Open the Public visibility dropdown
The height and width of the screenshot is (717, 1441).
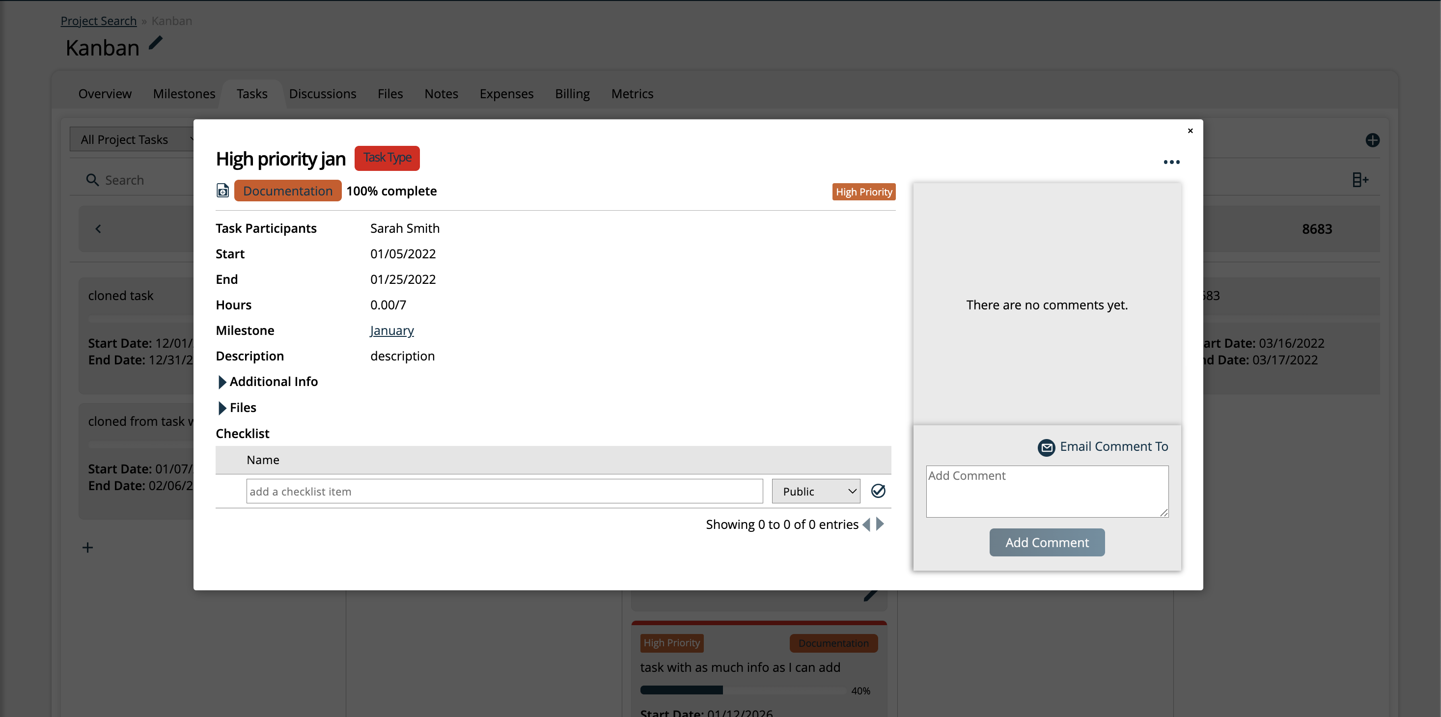tap(816, 491)
